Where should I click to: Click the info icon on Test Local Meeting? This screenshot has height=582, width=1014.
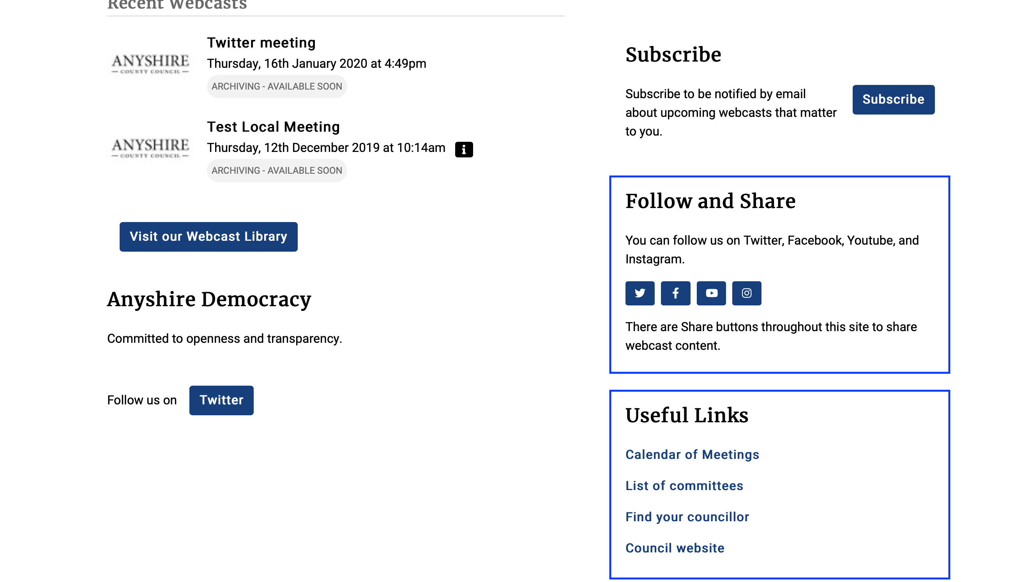[x=463, y=148]
